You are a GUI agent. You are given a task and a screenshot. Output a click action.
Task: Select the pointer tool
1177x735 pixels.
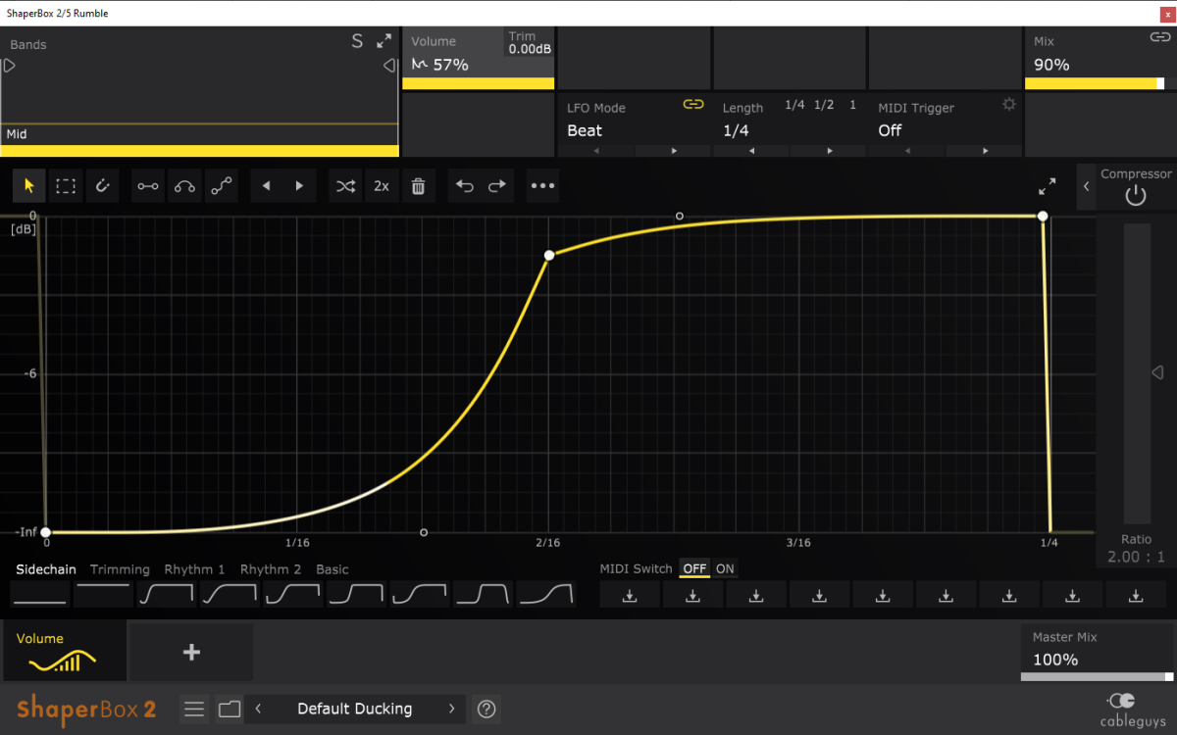28,185
